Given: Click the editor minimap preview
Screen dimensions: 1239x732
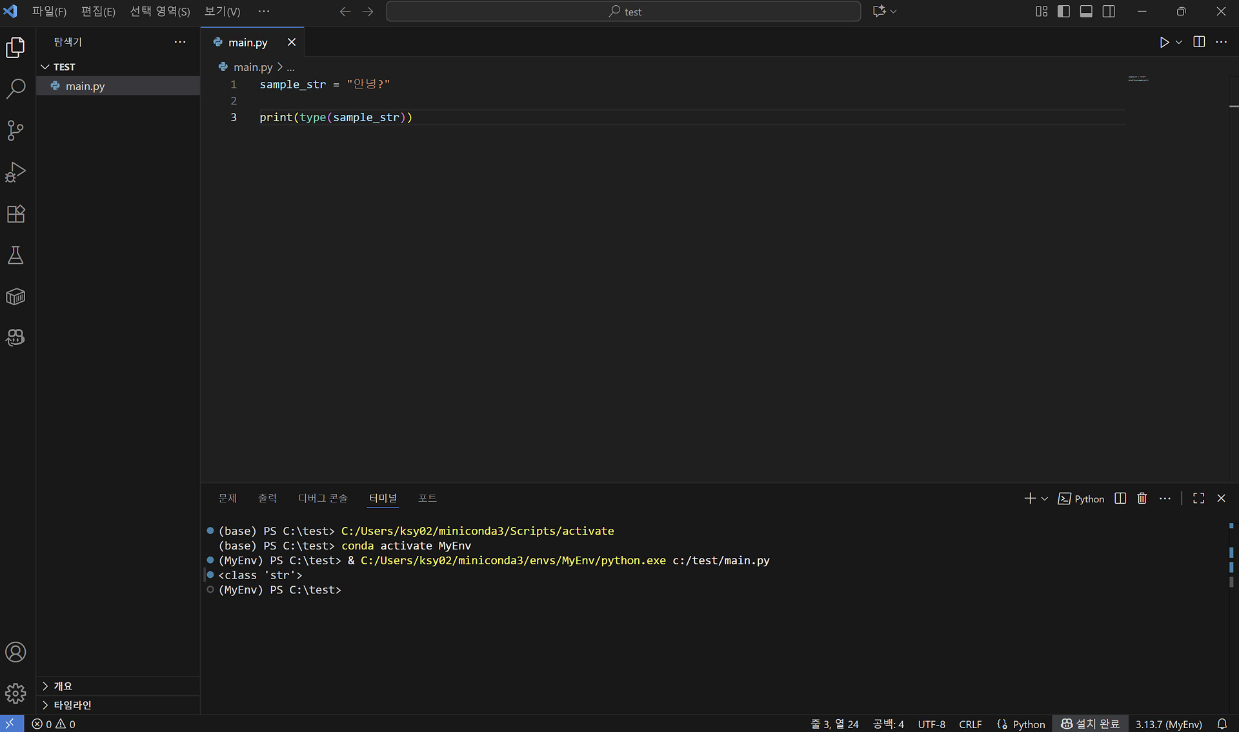Looking at the screenshot, I should [x=1138, y=79].
